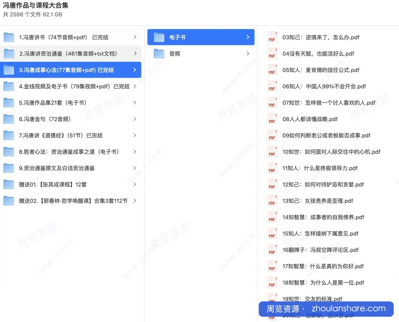Open file 16翻牌子：冯叔空降评论区.pdf
The image size is (399, 322).
click(321, 250)
